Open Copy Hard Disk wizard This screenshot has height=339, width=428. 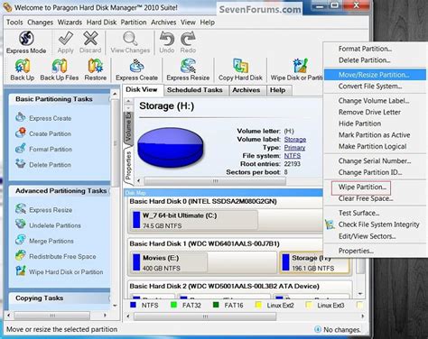pos(240,69)
